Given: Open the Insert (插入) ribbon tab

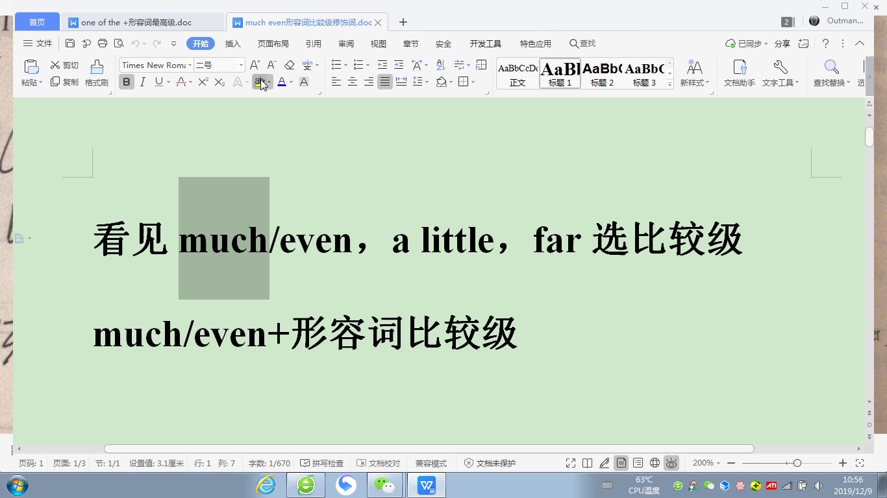Looking at the screenshot, I should pyautogui.click(x=233, y=43).
